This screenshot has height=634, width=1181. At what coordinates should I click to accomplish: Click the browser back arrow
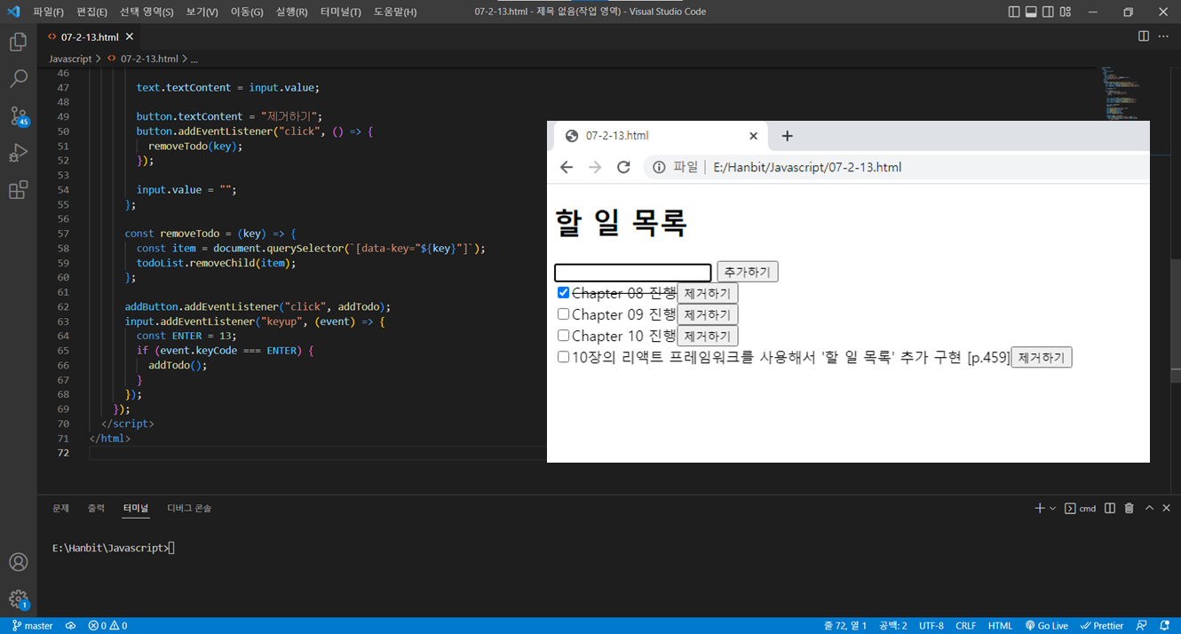[x=567, y=167]
